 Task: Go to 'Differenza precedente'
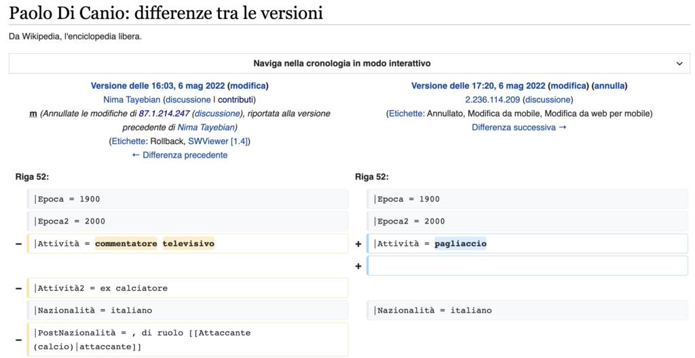pyautogui.click(x=180, y=156)
